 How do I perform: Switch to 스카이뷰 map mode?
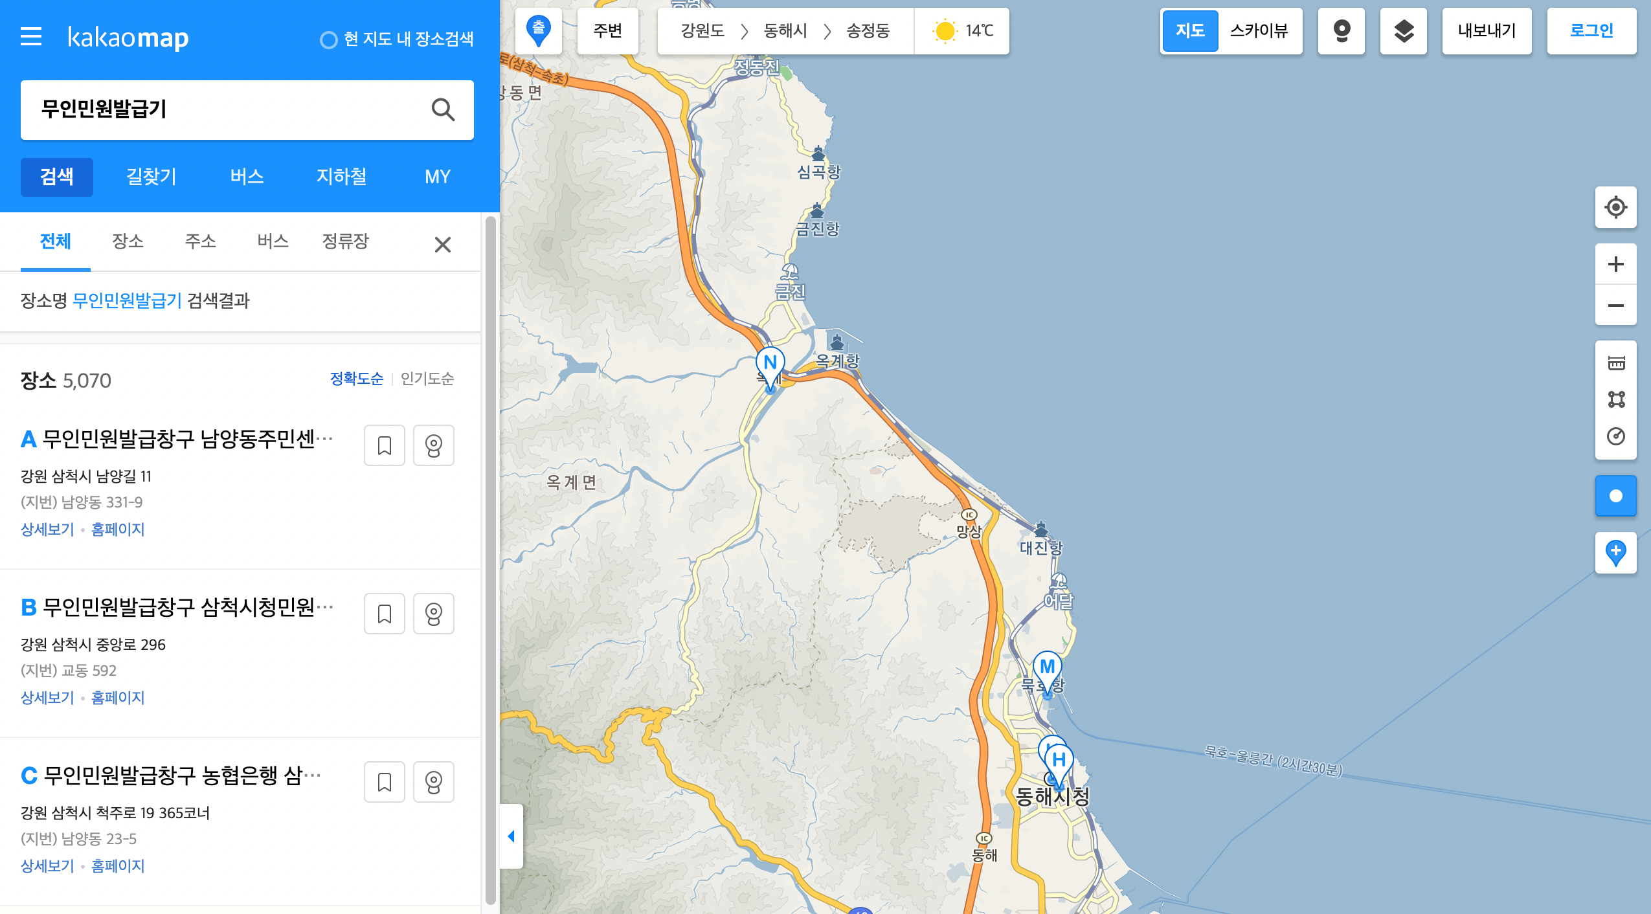(1259, 31)
